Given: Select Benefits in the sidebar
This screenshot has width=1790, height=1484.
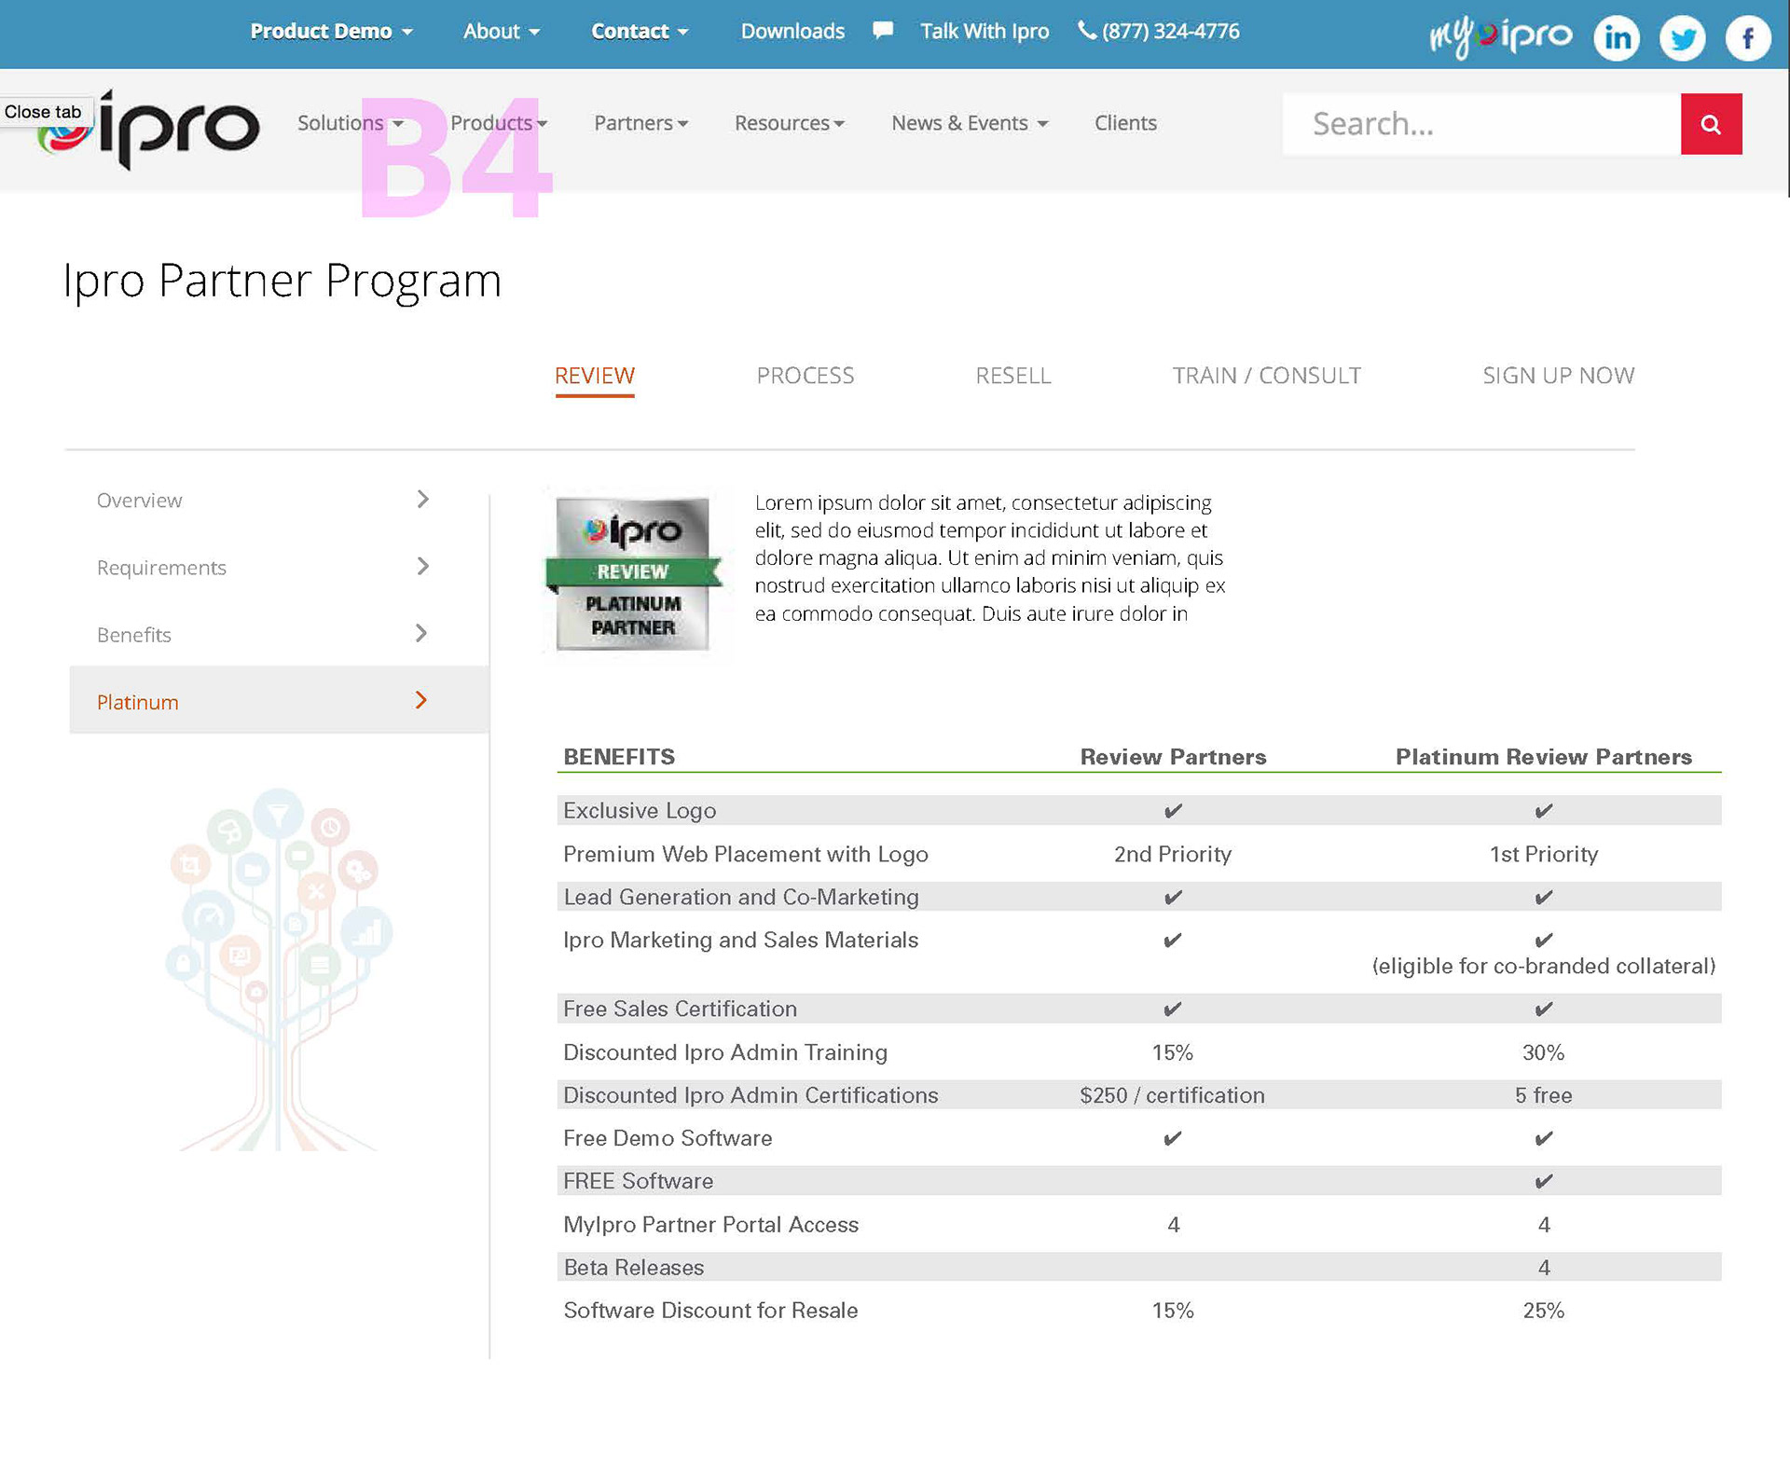Looking at the screenshot, I should point(279,634).
